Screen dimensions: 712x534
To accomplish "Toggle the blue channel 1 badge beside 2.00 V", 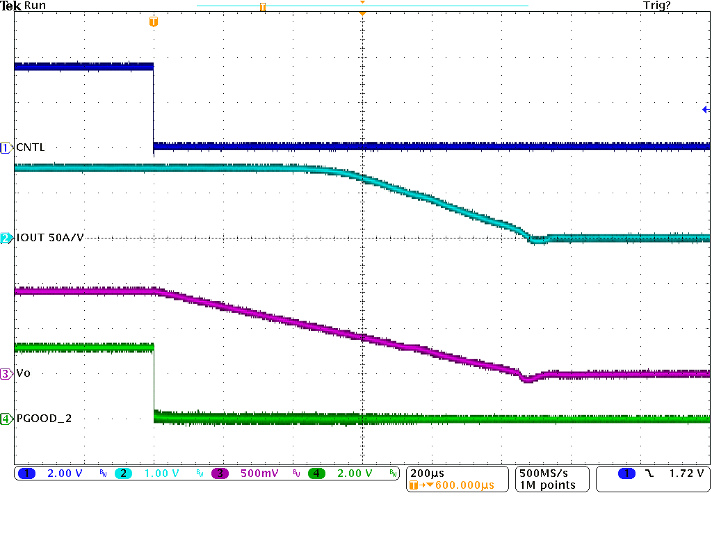I will click(26, 474).
